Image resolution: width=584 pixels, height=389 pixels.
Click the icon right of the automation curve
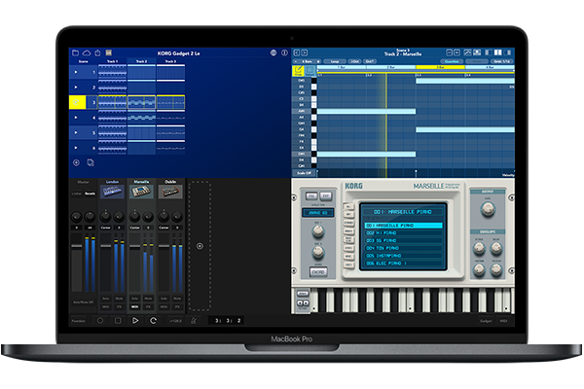click(477, 53)
